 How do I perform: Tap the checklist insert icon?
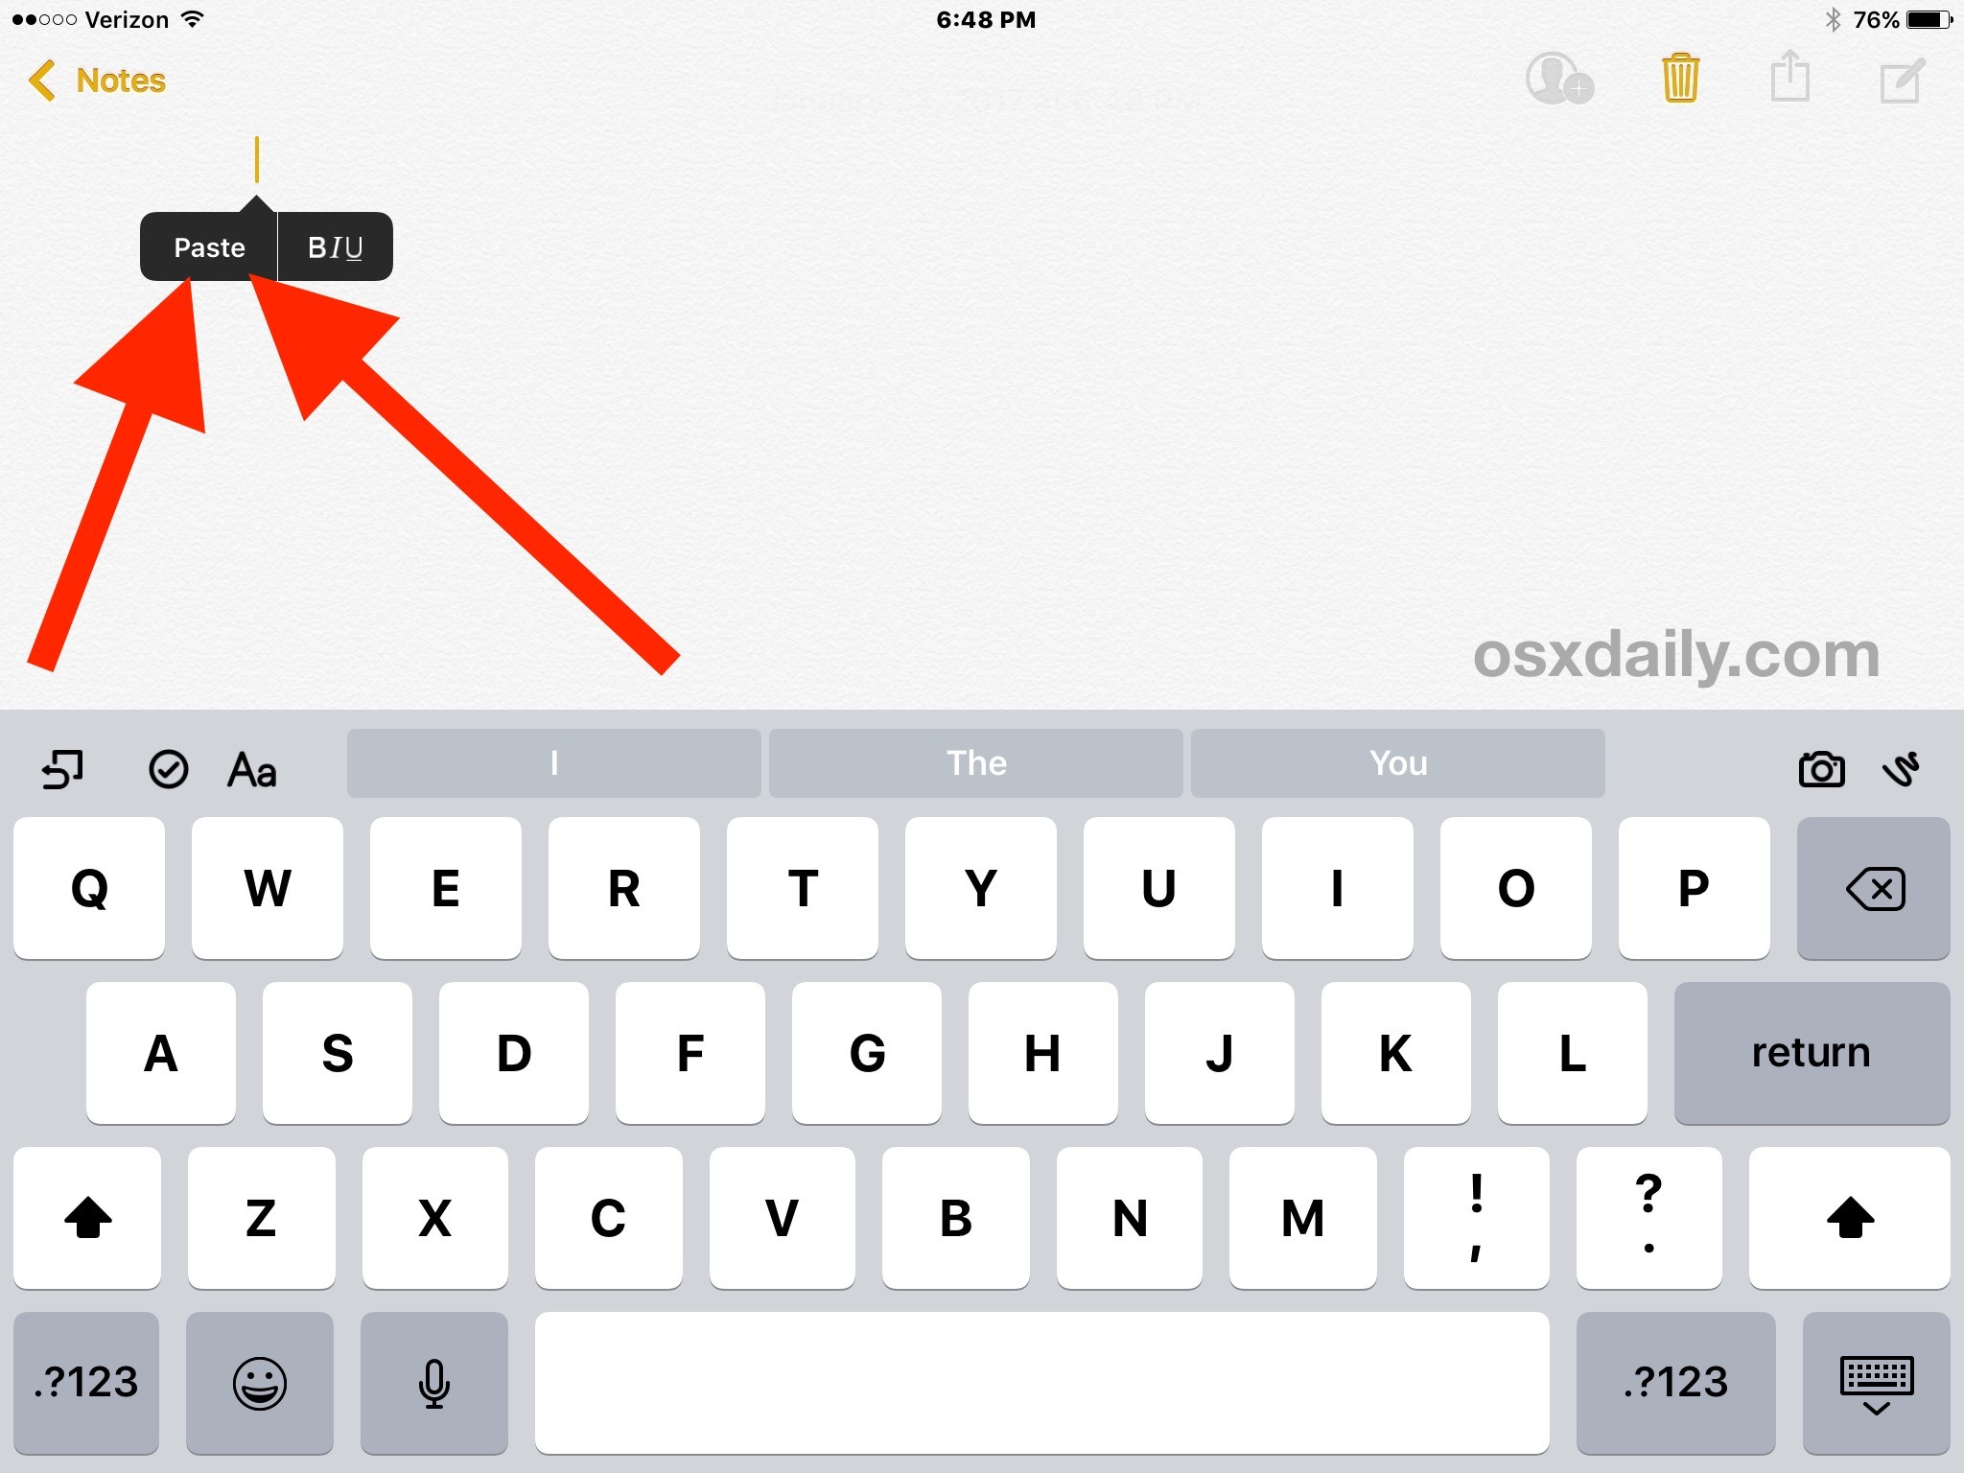pyautogui.click(x=169, y=769)
